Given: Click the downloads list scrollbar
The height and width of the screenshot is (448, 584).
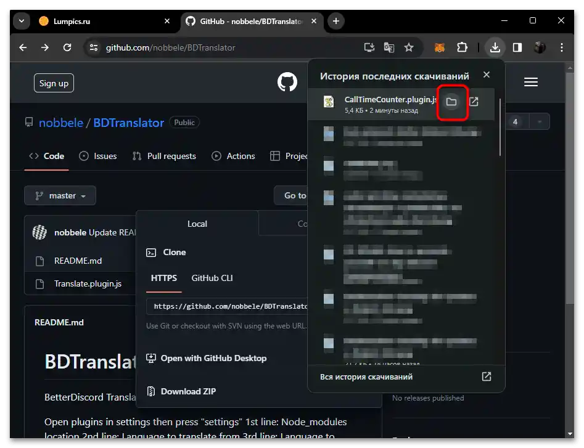Looking at the screenshot, I should click(x=500, y=128).
